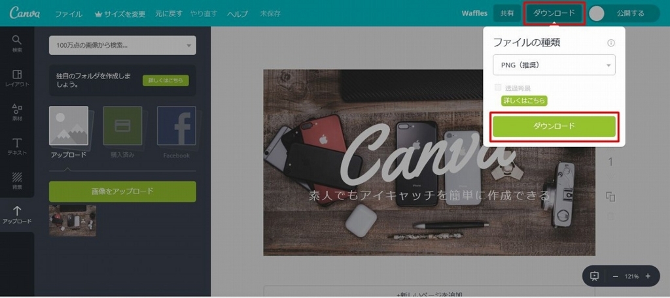
Task: Open the アップロード folder
Action: pyautogui.click(x=68, y=133)
